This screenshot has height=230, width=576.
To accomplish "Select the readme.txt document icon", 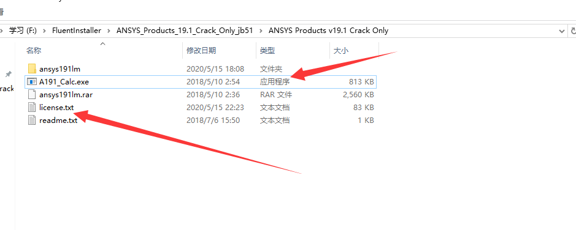I will tap(32, 120).
